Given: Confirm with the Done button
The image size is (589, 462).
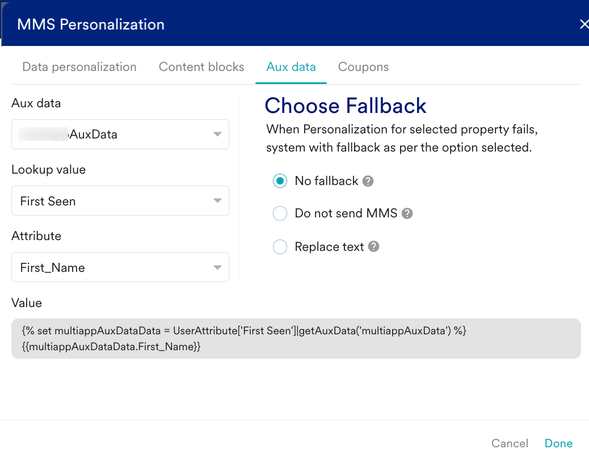Looking at the screenshot, I should point(558,443).
